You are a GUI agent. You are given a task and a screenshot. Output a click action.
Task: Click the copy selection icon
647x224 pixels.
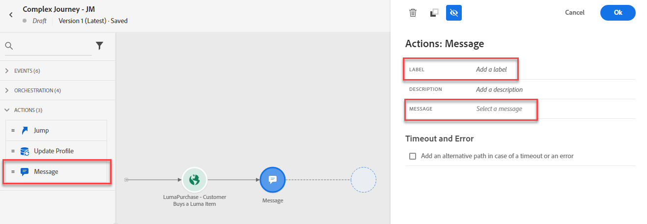pos(433,13)
